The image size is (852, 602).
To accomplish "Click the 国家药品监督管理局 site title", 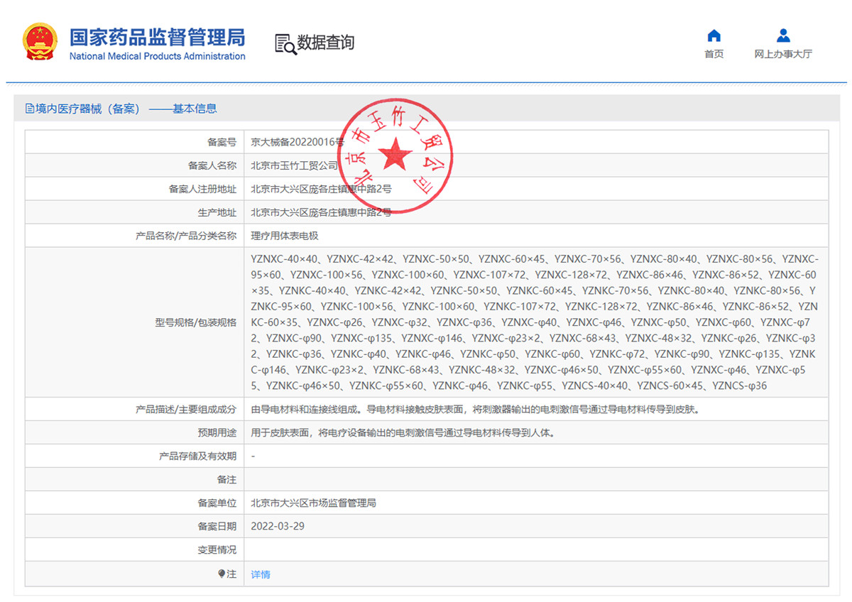I will [x=157, y=36].
